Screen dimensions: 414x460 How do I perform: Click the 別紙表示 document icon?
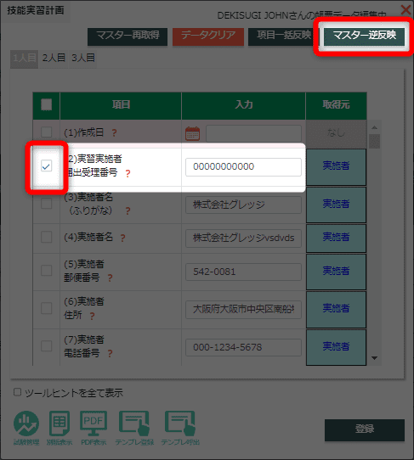coord(60,428)
